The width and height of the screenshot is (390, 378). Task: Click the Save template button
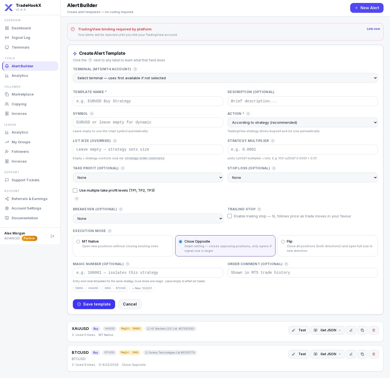pos(94,304)
